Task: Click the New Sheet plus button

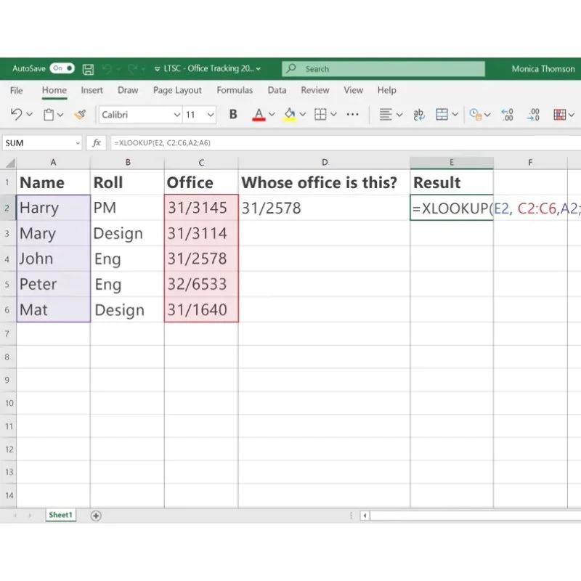Action: click(96, 514)
